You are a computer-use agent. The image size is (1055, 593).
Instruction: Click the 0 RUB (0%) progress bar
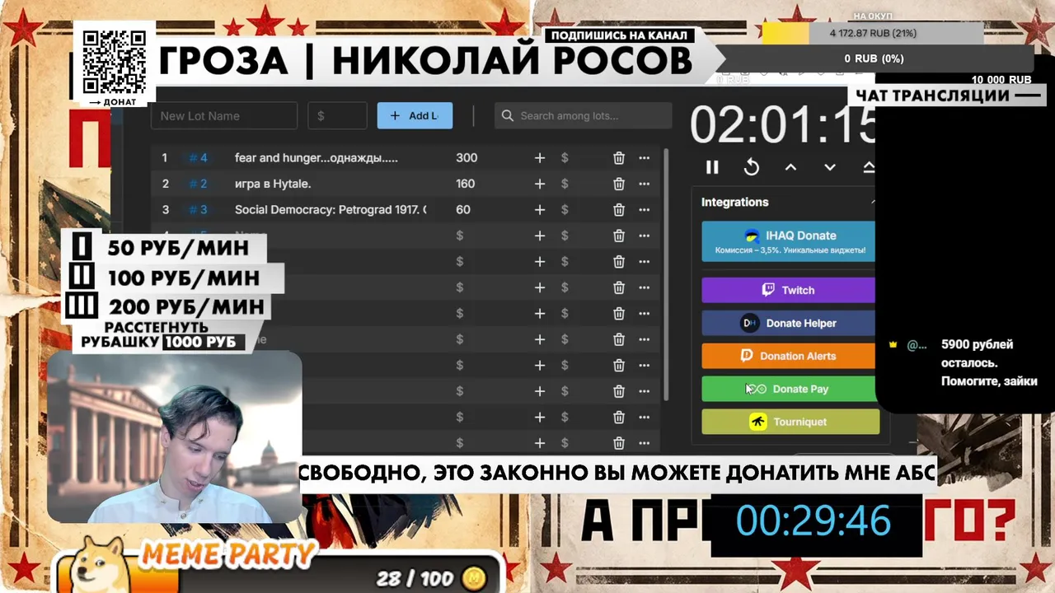874,58
